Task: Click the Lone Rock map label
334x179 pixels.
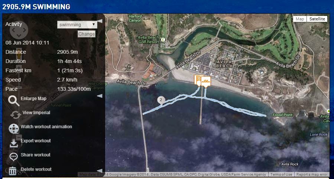Action: tap(318, 135)
